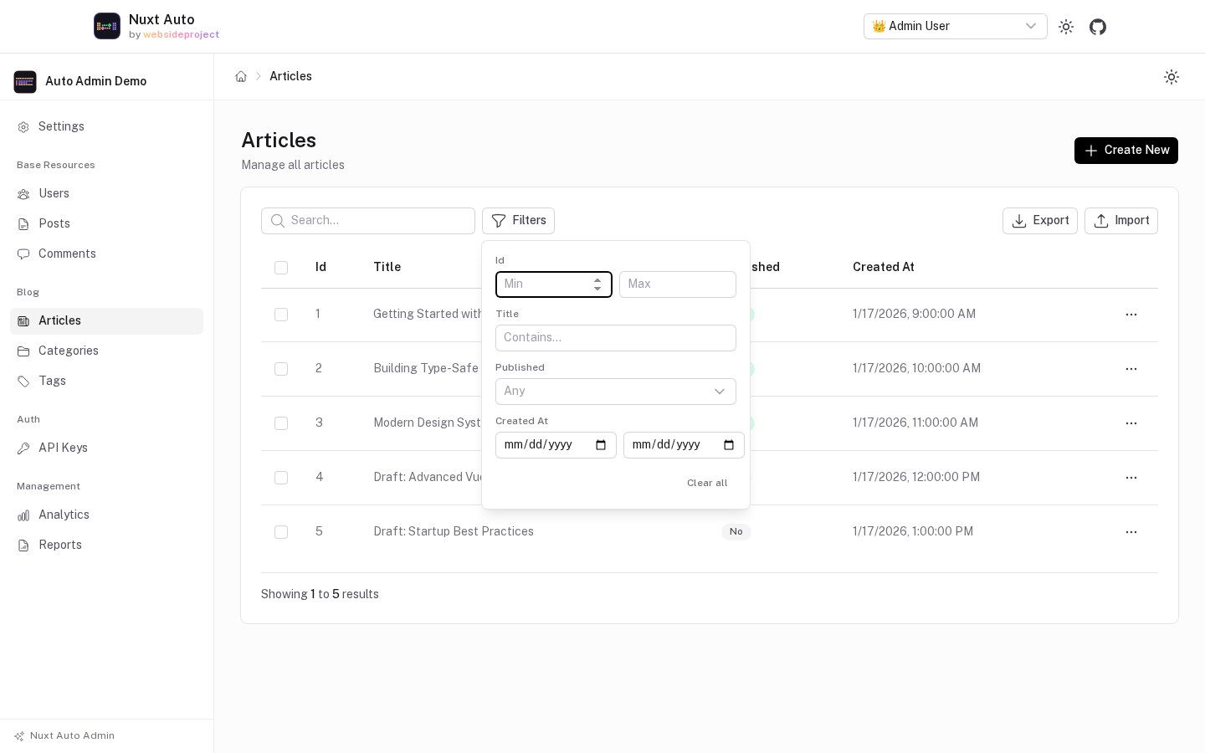The width and height of the screenshot is (1205, 753).
Task: Select checkbox for article row 5
Action: (281, 532)
